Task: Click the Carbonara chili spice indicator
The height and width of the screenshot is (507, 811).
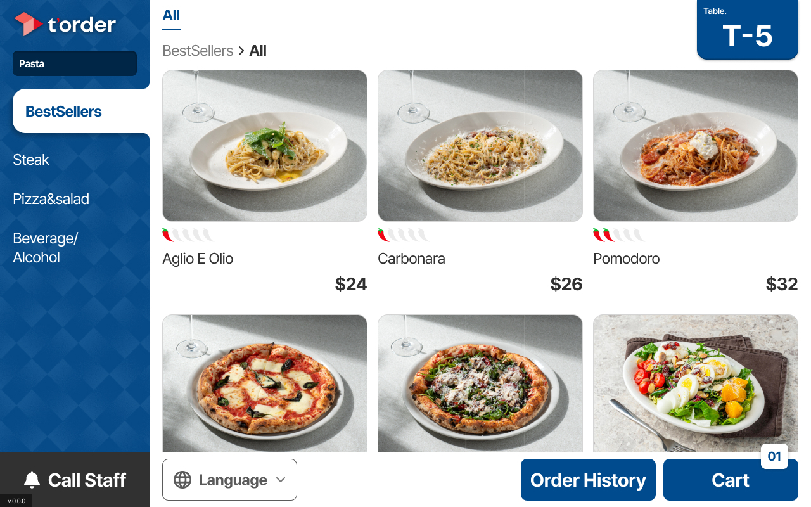Action: 404,236
